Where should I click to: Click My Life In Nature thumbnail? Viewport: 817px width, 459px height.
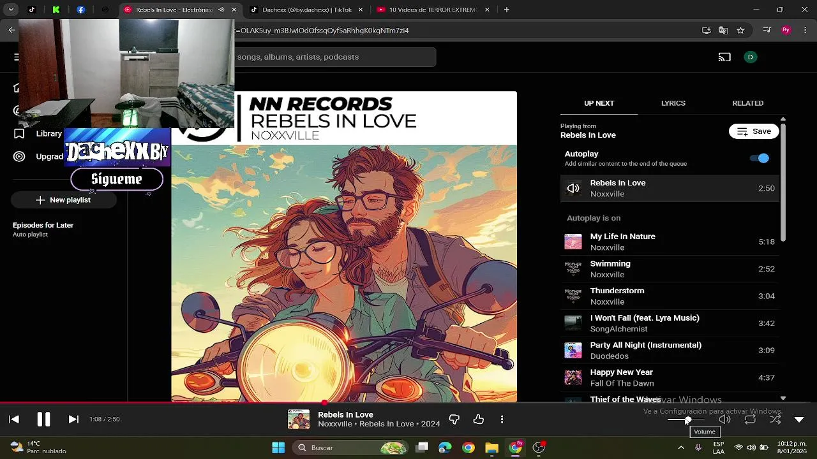pyautogui.click(x=573, y=242)
